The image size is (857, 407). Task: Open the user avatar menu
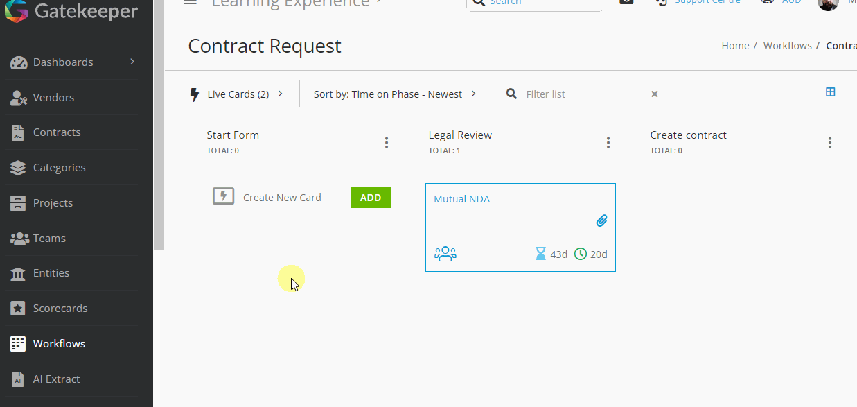pyautogui.click(x=828, y=3)
